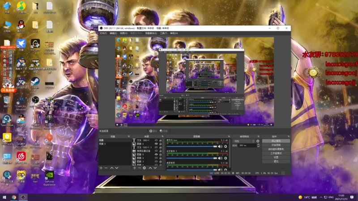
Task: Click the 工作室模式 studio mode button
Action: point(276,153)
